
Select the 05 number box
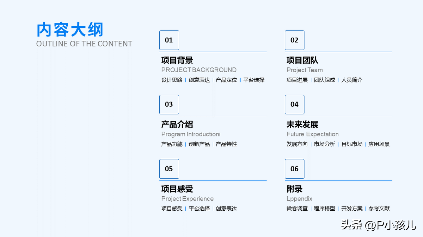click(169, 169)
